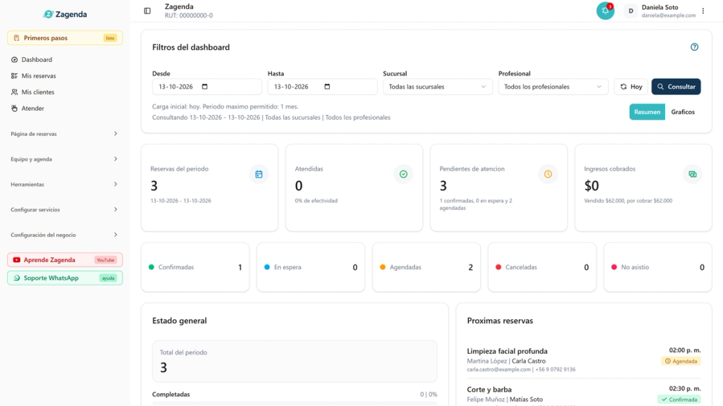
Task: Click the Confirmada status badge
Action: (679, 400)
